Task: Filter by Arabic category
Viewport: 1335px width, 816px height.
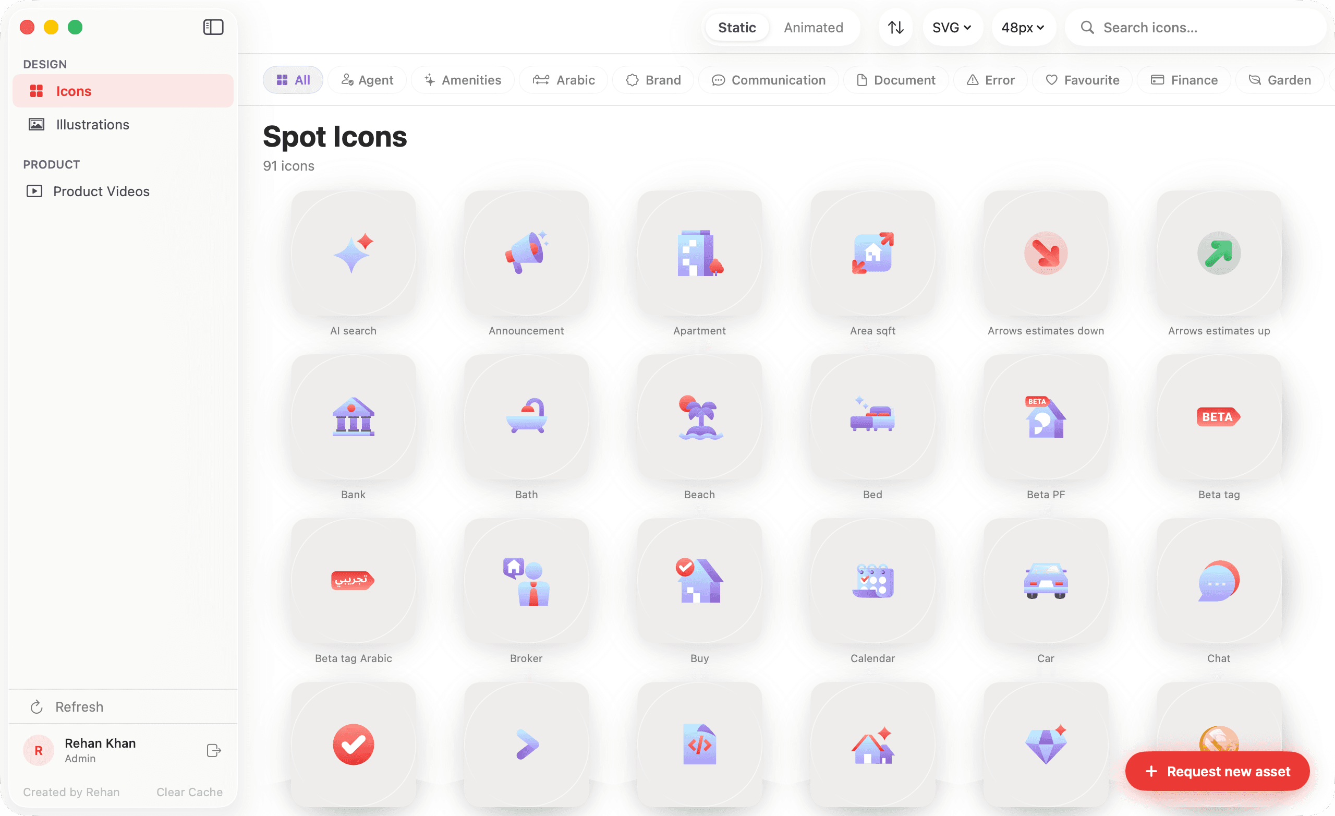Action: coord(564,80)
